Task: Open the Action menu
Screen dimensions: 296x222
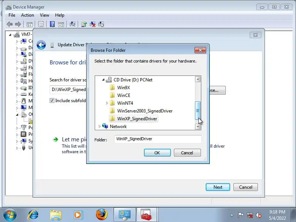Action: pyautogui.click(x=27, y=15)
